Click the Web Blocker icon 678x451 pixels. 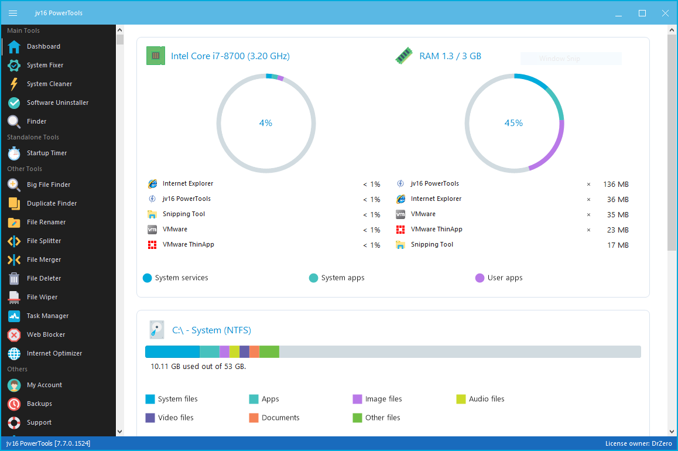14,334
